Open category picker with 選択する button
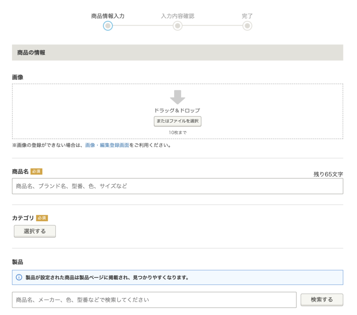The width and height of the screenshot is (357, 315). 35,231
